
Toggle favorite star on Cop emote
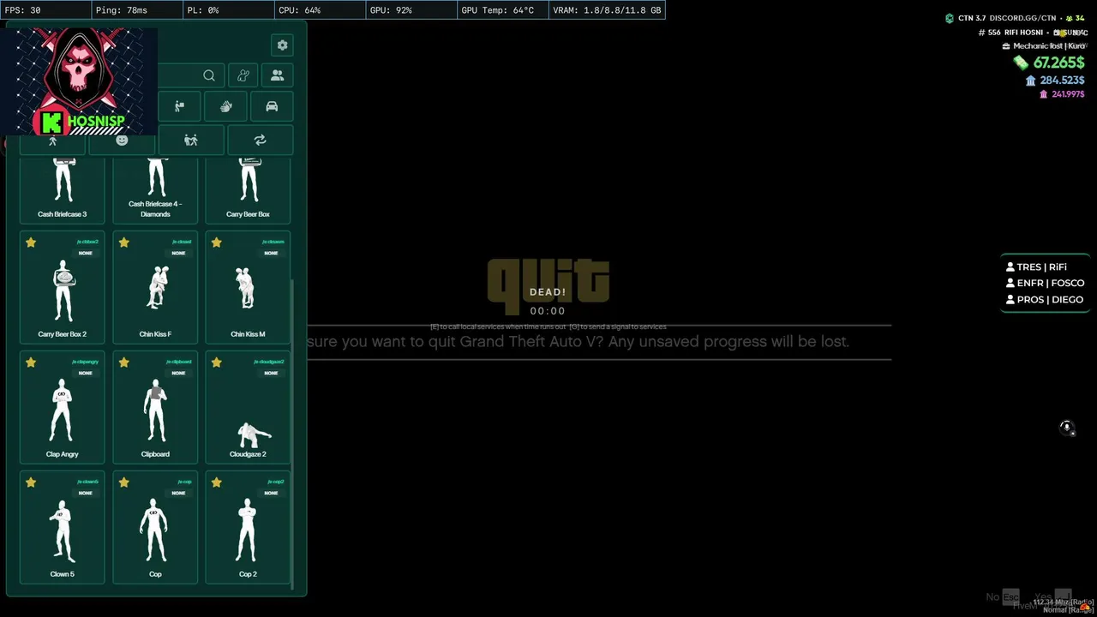pyautogui.click(x=123, y=482)
